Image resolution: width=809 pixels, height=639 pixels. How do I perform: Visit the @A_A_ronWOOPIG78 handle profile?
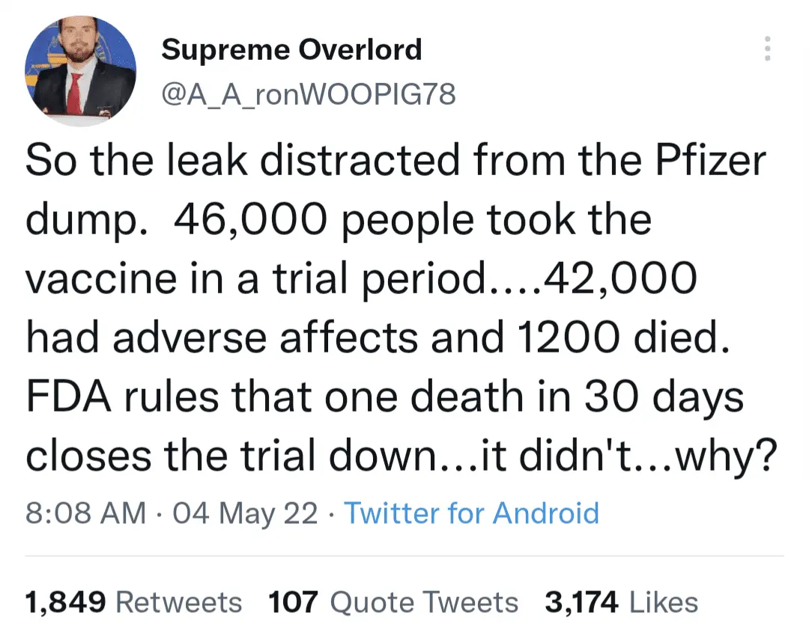pos(308,94)
